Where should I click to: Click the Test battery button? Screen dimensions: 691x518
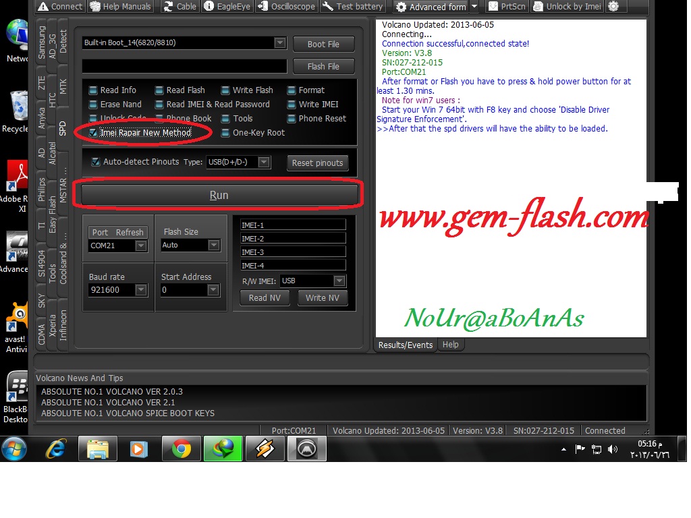coord(352,6)
